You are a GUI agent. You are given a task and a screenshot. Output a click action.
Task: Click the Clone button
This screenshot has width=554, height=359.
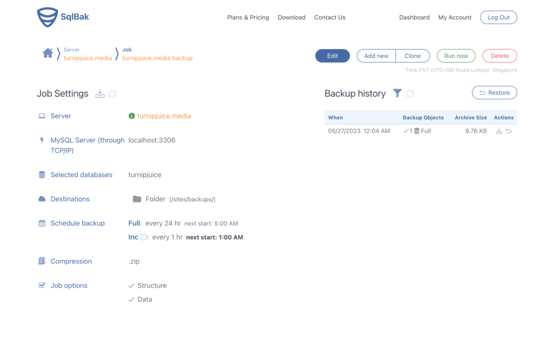coord(413,56)
